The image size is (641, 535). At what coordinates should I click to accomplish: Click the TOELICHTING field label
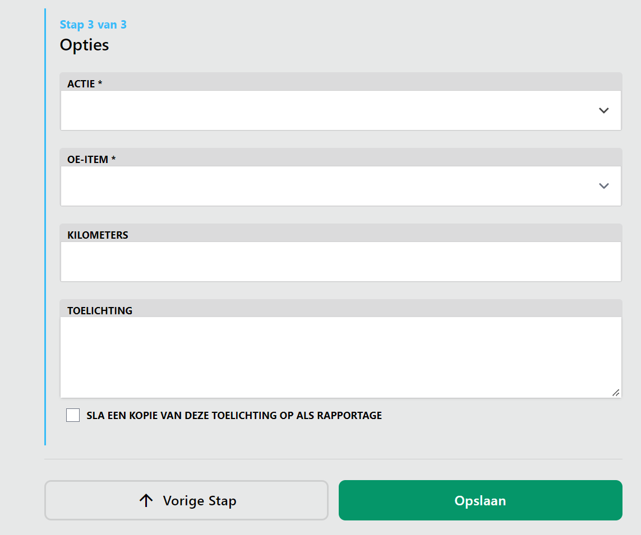pos(100,311)
